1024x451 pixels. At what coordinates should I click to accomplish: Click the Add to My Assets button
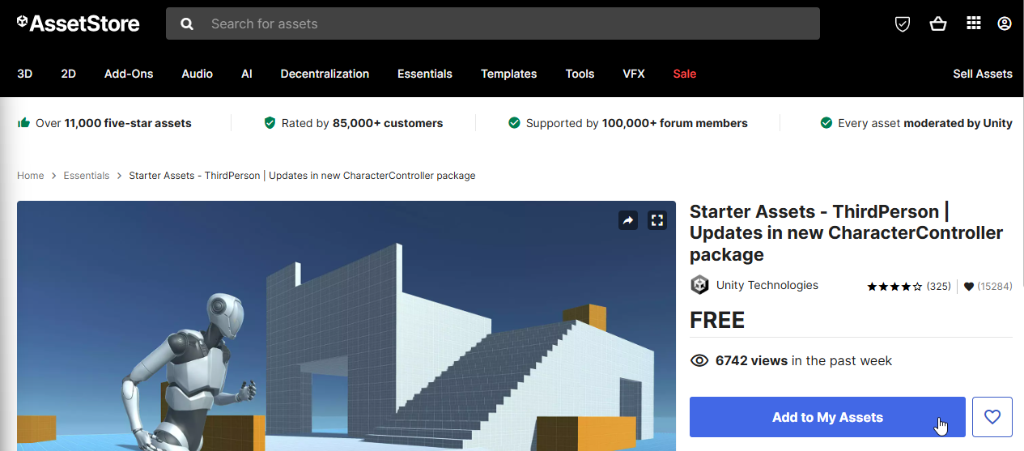827,417
